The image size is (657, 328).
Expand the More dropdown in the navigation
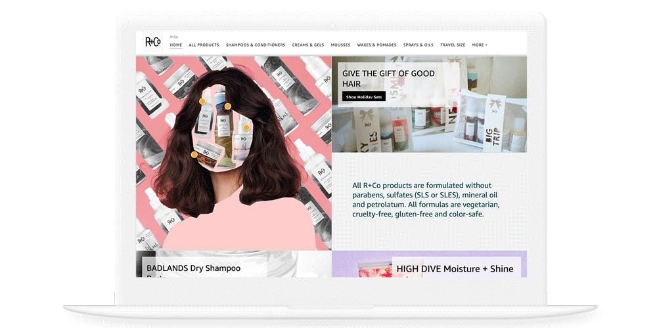480,45
